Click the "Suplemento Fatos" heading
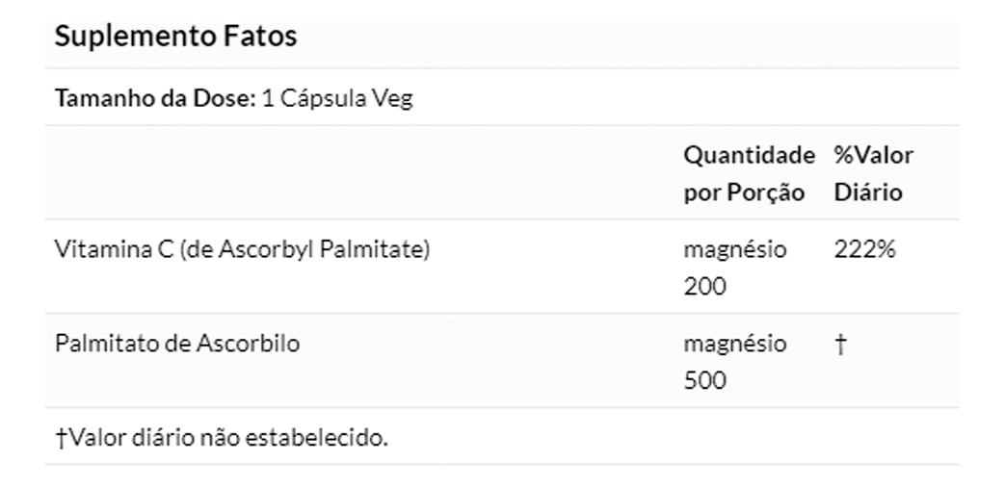Image resolution: width=1005 pixels, height=488 pixels. point(175,37)
